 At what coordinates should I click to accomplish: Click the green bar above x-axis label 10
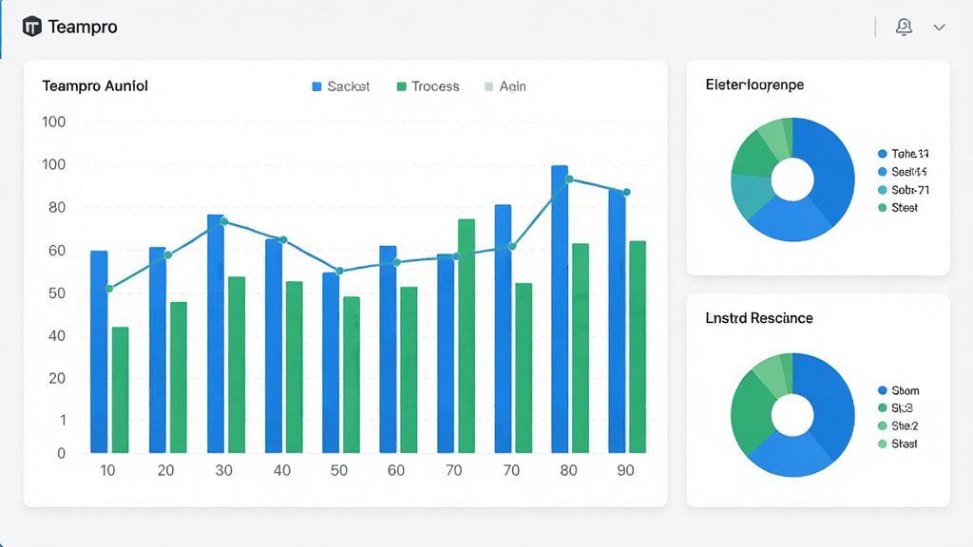(121, 390)
